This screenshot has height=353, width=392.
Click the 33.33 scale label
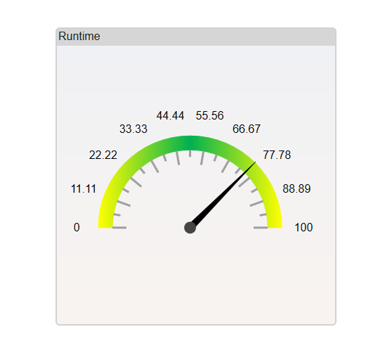(x=133, y=129)
